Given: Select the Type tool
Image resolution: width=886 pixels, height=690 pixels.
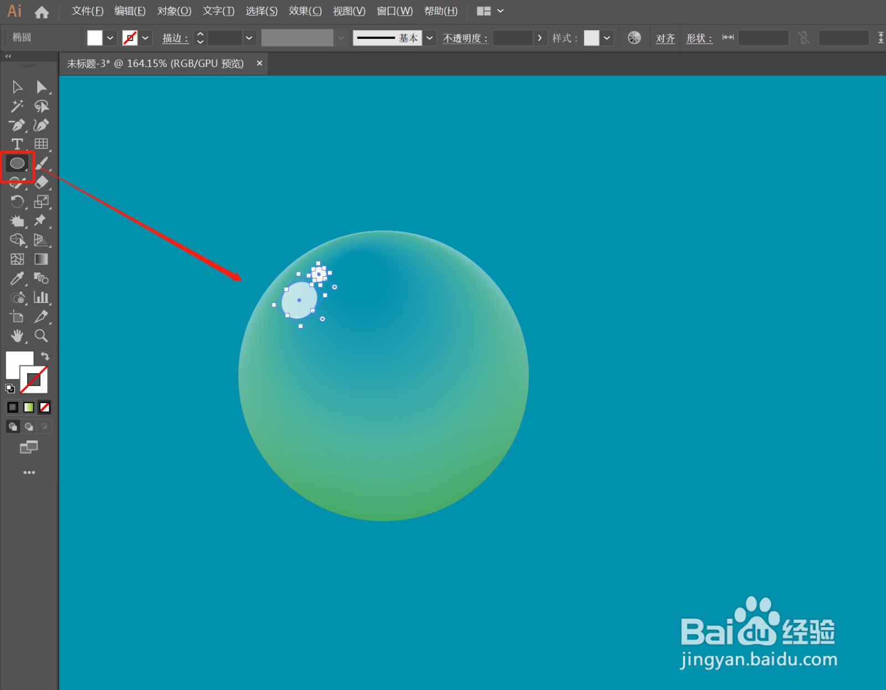Looking at the screenshot, I should (x=17, y=144).
